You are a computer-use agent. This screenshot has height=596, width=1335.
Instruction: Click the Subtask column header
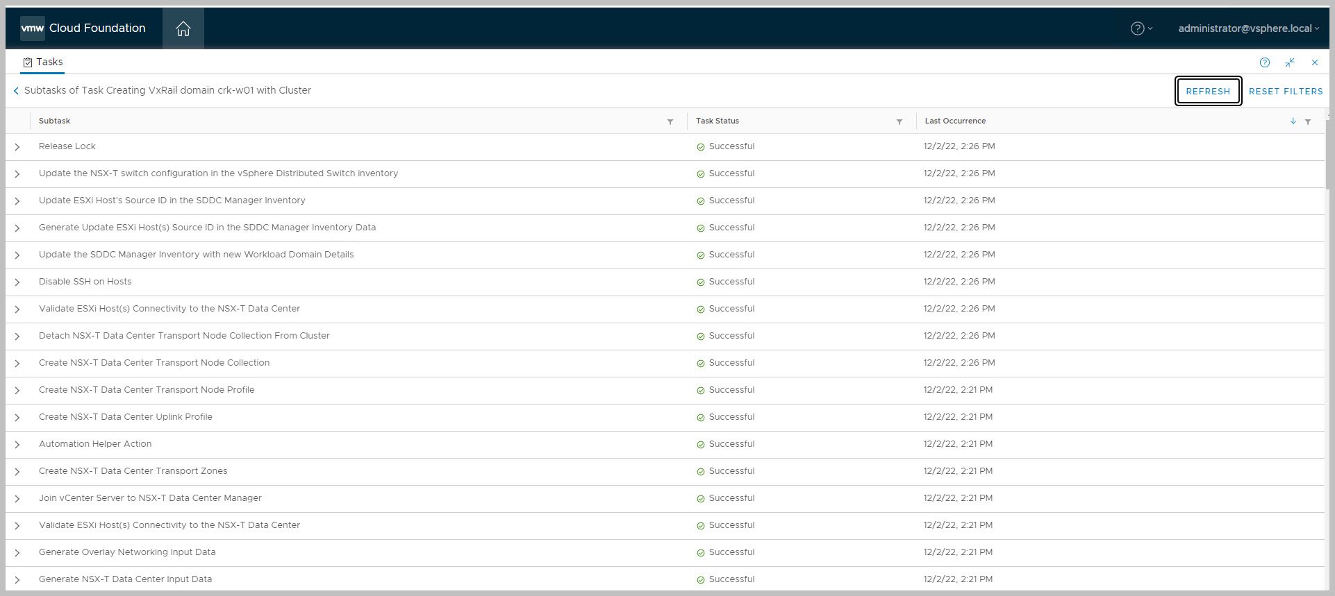(55, 121)
